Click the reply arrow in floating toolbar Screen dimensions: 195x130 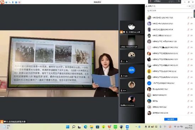click(x=179, y=1)
